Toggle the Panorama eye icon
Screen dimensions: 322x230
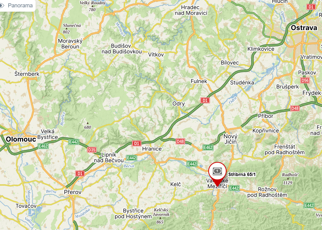tap(2, 6)
